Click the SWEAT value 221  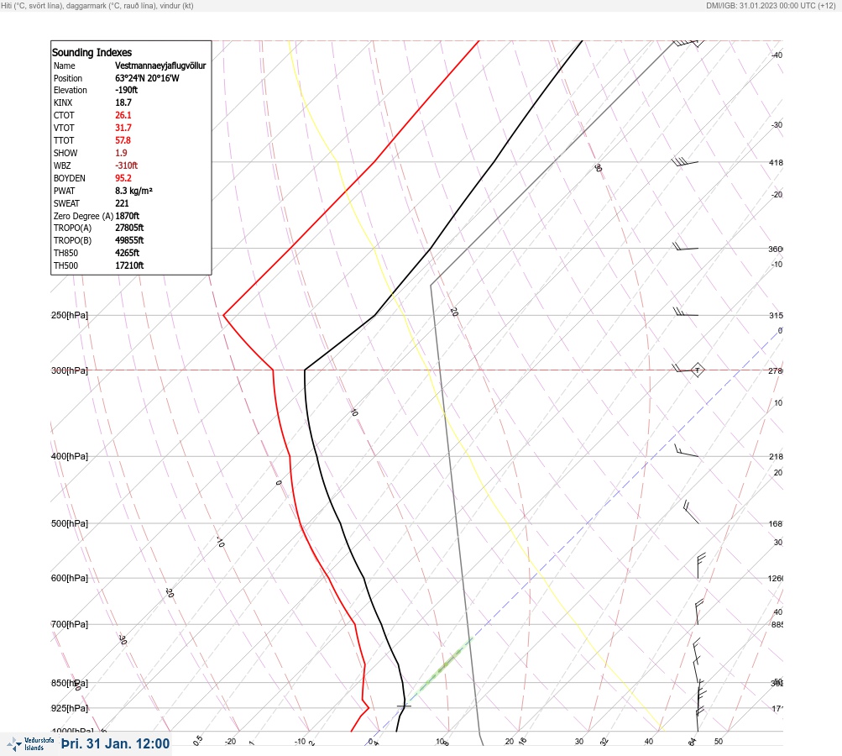(122, 203)
